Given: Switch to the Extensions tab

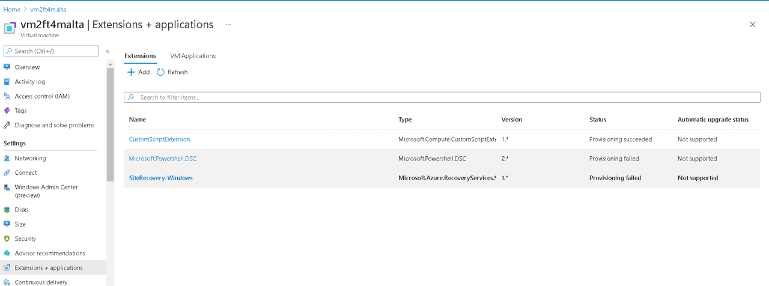Looking at the screenshot, I should 140,56.
